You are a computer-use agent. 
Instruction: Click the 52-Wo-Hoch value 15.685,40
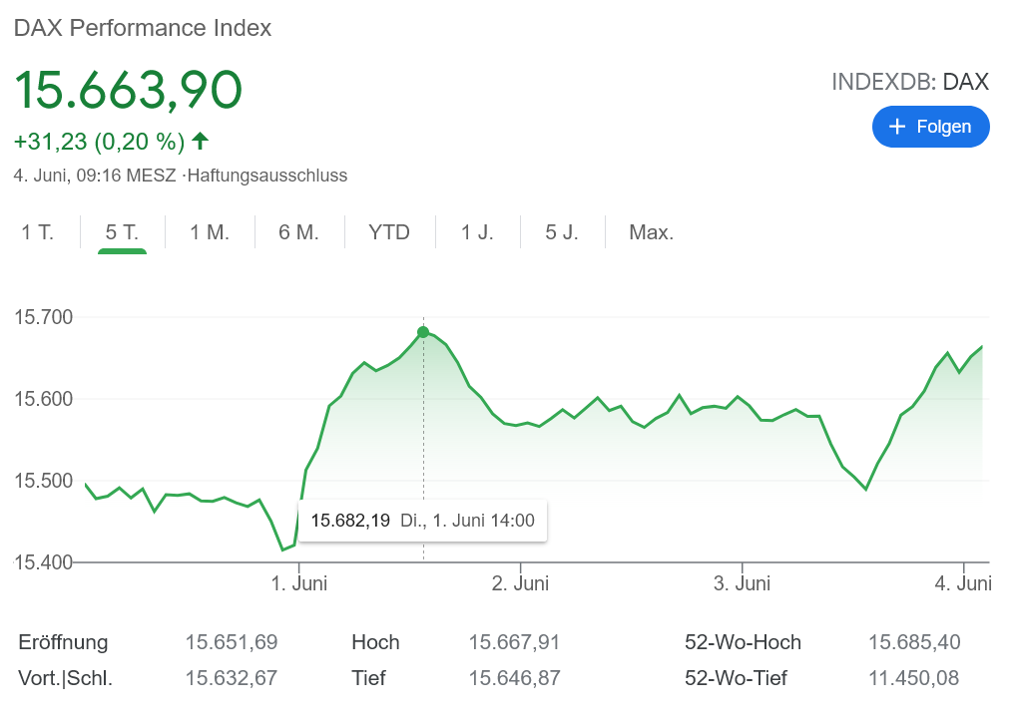[x=914, y=642]
